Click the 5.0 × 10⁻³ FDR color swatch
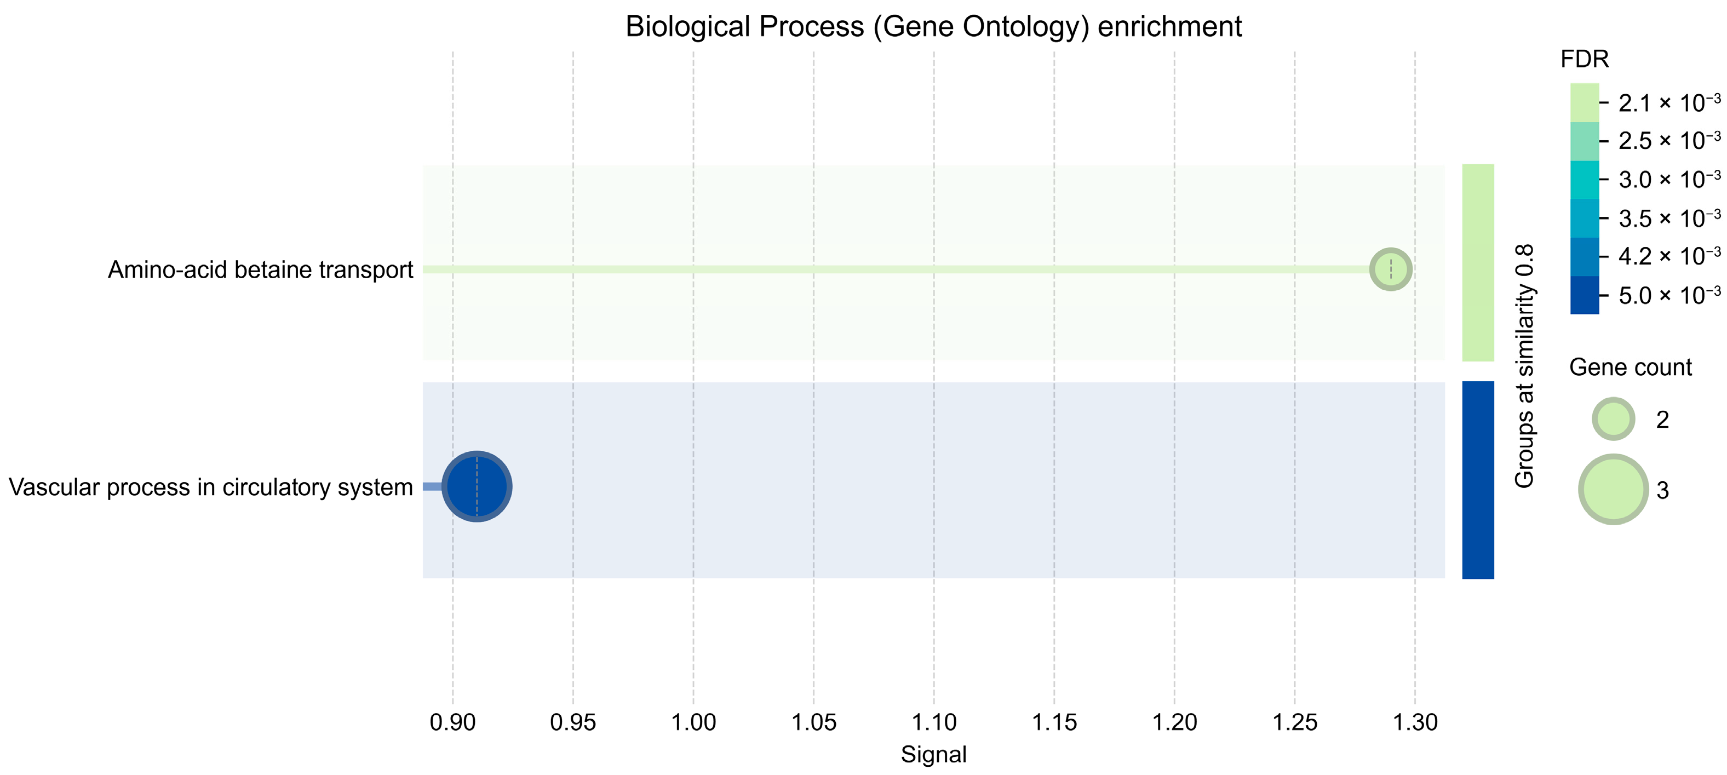Image resolution: width=1727 pixels, height=775 pixels. pos(1584,295)
